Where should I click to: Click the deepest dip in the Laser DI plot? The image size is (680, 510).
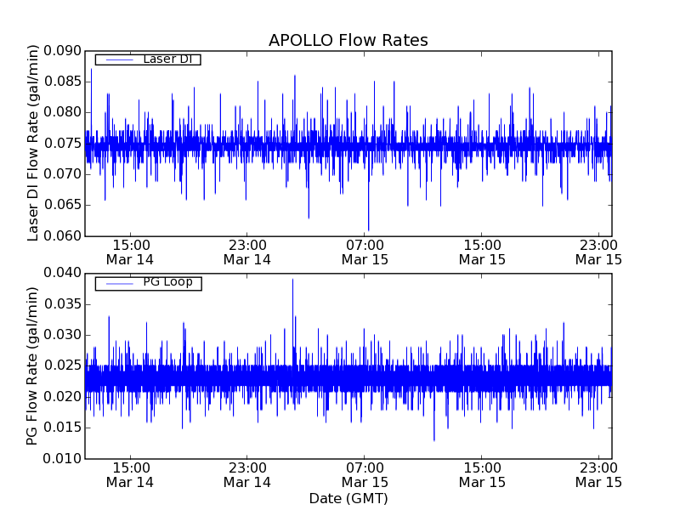[368, 228]
